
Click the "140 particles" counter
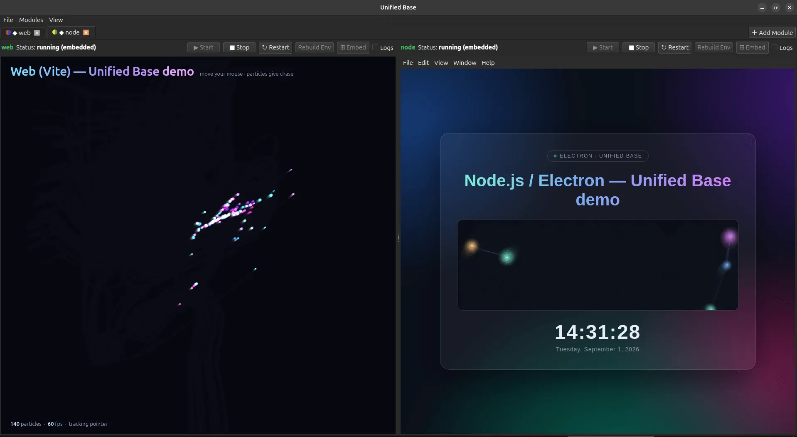pyautogui.click(x=26, y=424)
